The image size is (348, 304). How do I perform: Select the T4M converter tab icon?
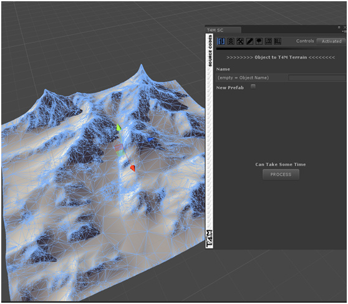(x=221, y=41)
